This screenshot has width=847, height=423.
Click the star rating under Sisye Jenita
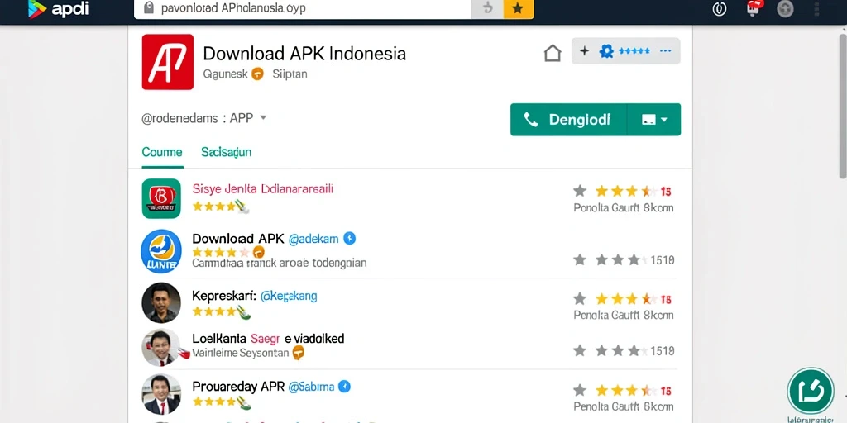point(220,206)
